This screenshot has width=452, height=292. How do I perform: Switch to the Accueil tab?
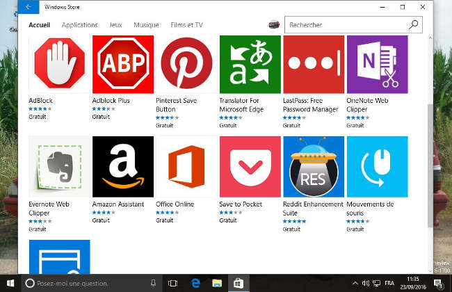[x=40, y=25]
